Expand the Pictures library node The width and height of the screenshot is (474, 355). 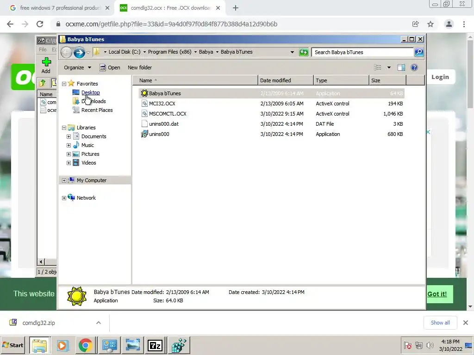pyautogui.click(x=69, y=154)
